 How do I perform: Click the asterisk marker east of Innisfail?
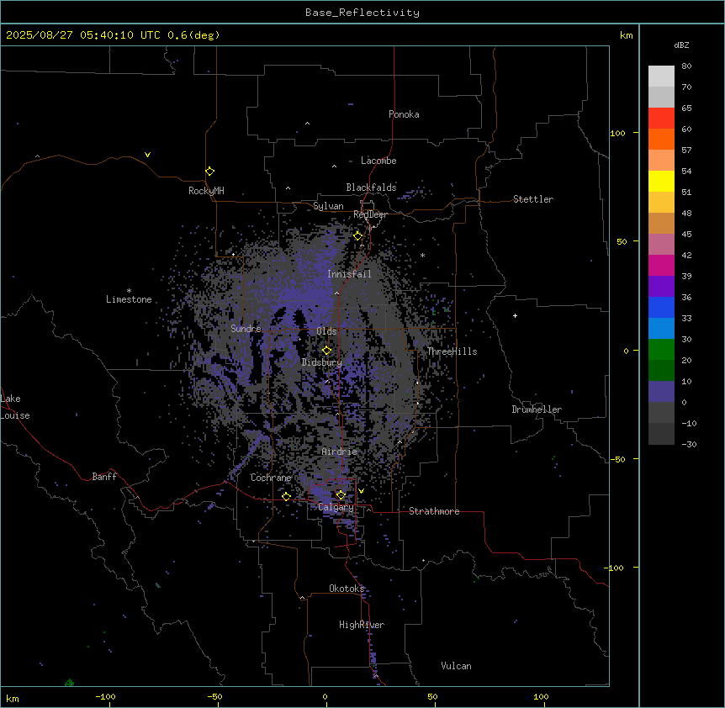point(422,255)
